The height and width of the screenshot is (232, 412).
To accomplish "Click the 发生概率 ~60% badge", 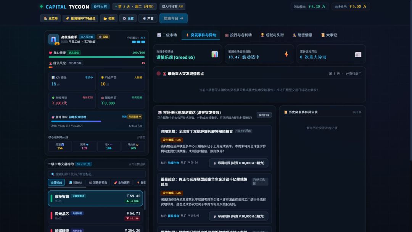I will tap(172, 193).
